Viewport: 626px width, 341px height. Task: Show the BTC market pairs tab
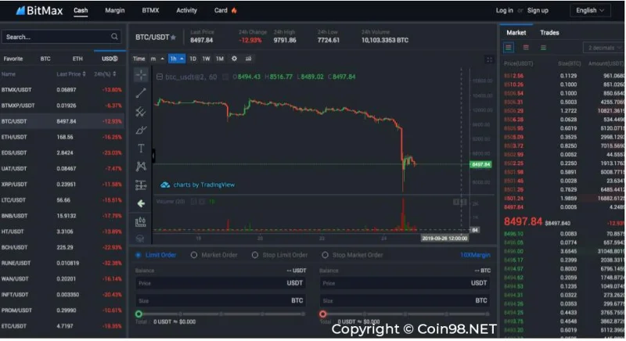tap(45, 59)
